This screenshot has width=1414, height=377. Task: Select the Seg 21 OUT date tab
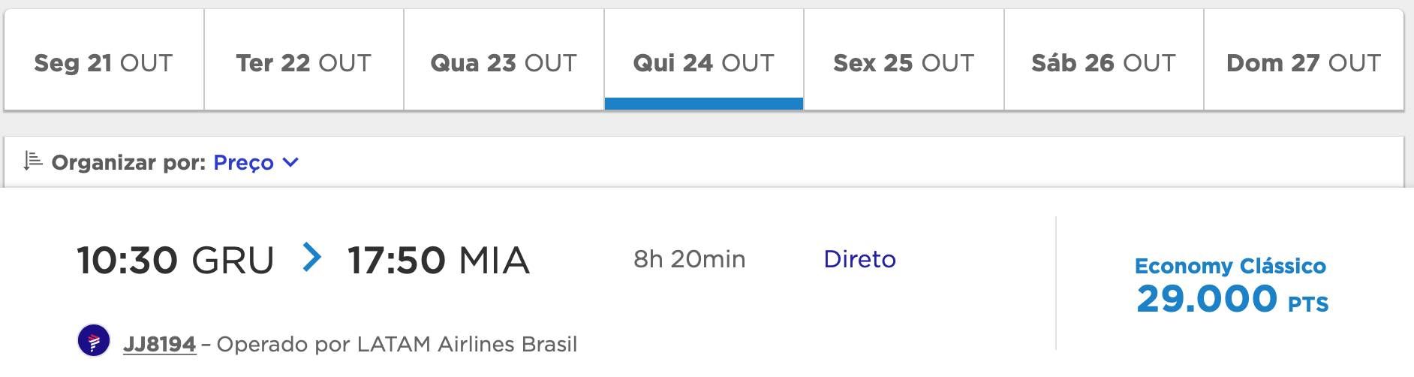pyautogui.click(x=104, y=63)
